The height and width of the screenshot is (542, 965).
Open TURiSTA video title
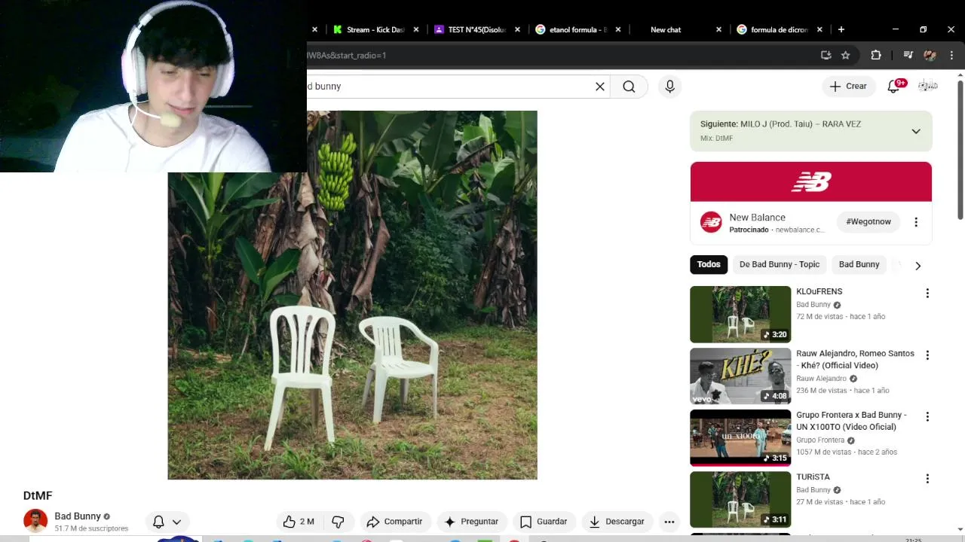tap(813, 477)
